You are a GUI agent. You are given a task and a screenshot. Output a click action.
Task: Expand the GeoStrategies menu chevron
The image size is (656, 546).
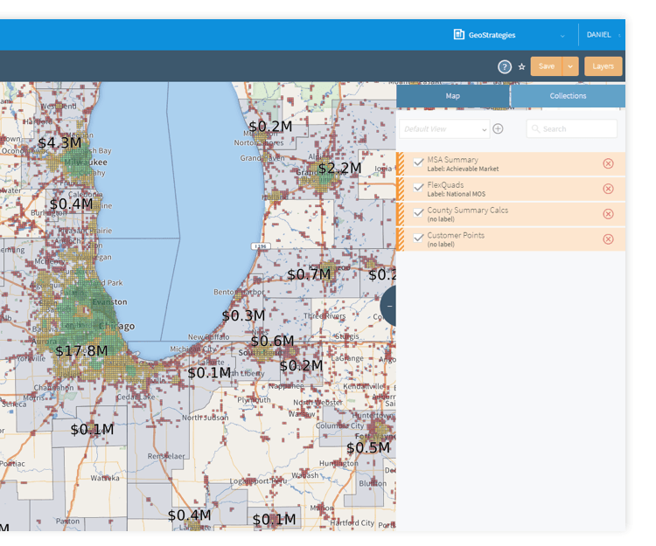point(562,36)
